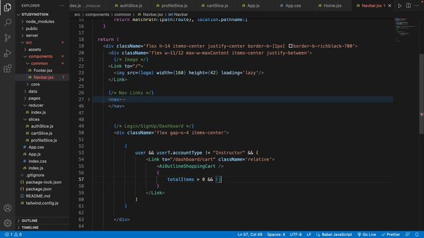Screen dimensions: 424x238
Task: Open Footer.jsx in the explorer
Action: click(42, 71)
